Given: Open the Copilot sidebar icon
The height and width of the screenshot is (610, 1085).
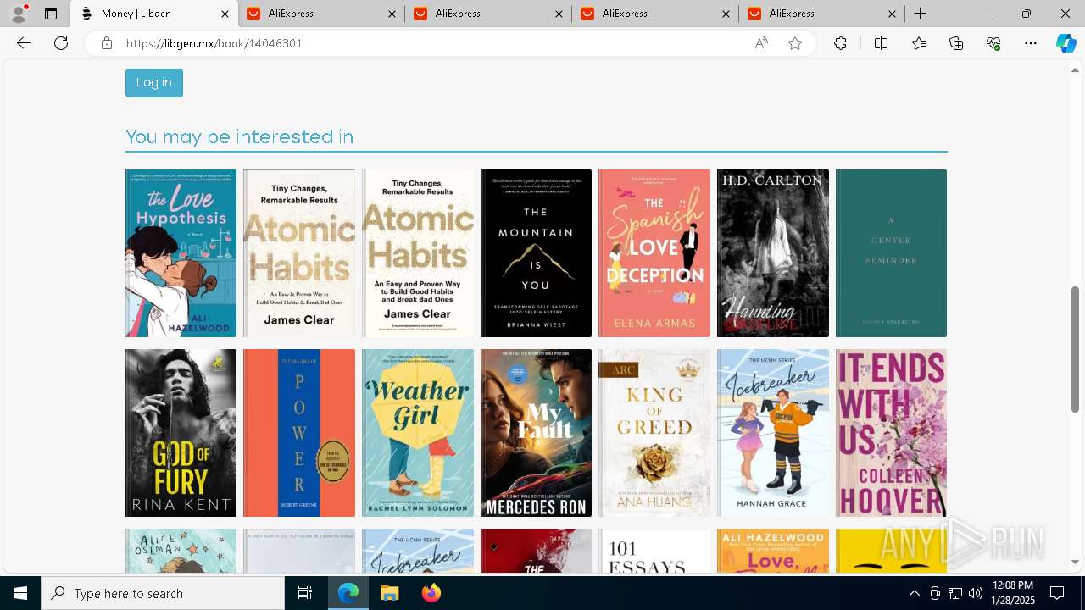Looking at the screenshot, I should (x=1066, y=43).
